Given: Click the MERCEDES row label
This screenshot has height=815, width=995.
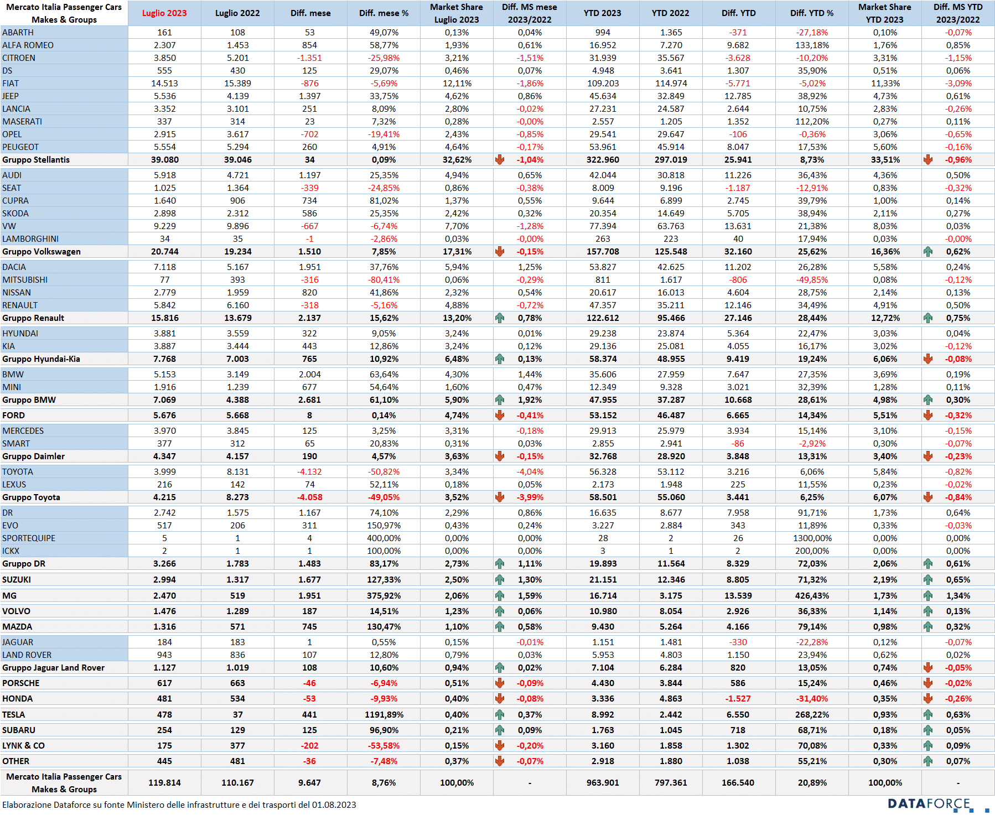Looking at the screenshot, I should tap(23, 431).
